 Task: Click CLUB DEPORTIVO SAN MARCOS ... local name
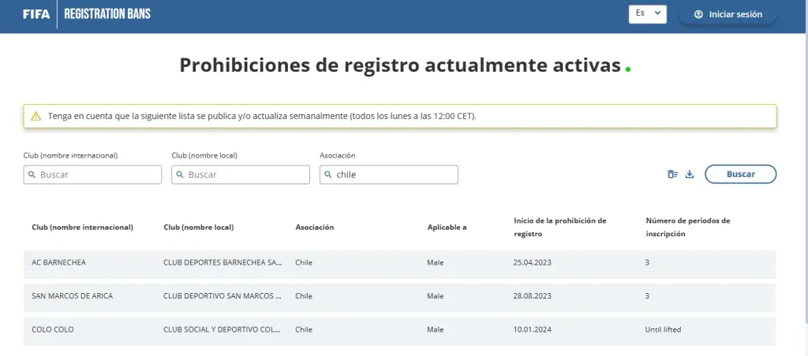[223, 296]
